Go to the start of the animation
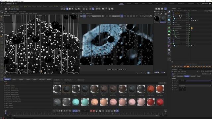212x119 pixels. (x=54, y=111)
